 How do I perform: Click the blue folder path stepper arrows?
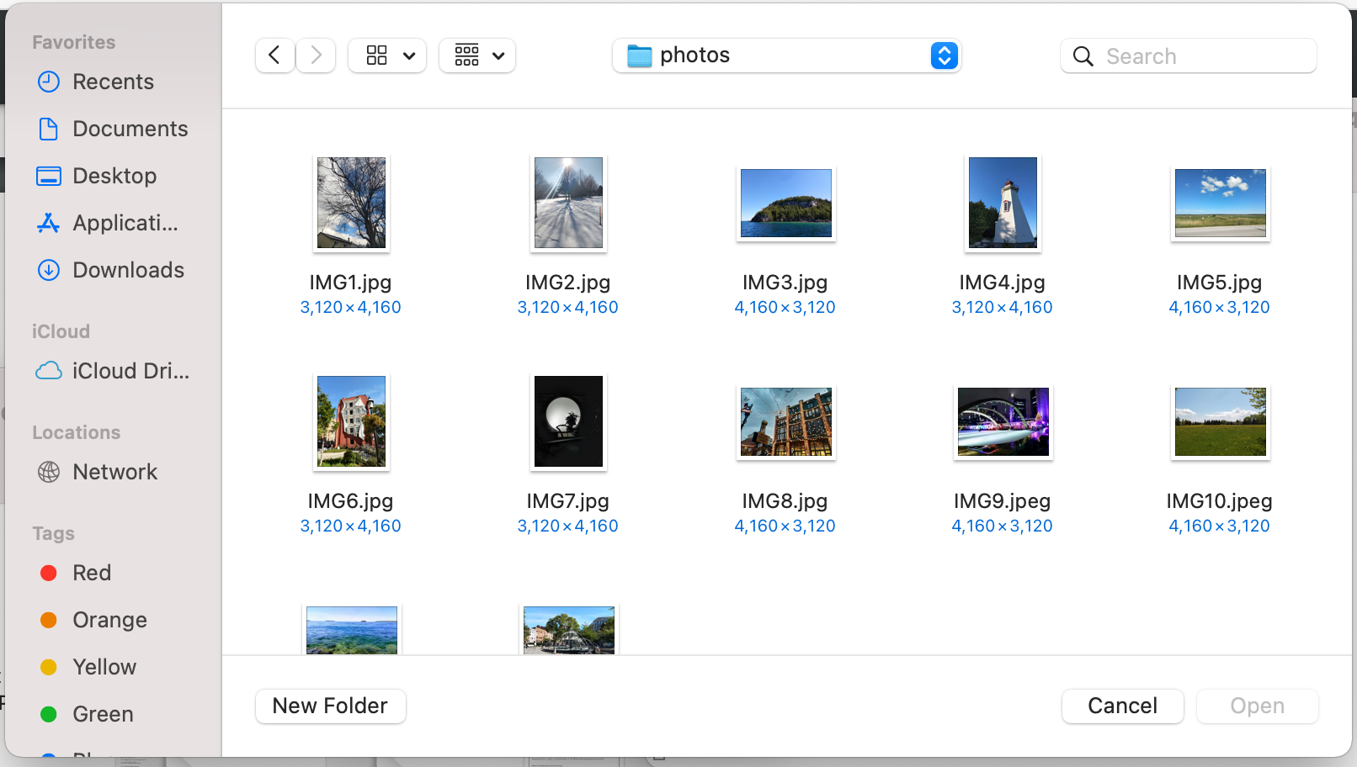tap(945, 56)
